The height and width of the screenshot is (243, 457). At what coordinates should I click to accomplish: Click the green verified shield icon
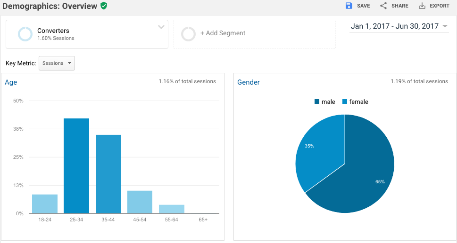(x=104, y=6)
